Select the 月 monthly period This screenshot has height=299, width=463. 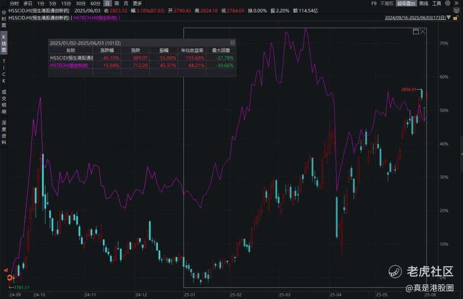(126, 3)
